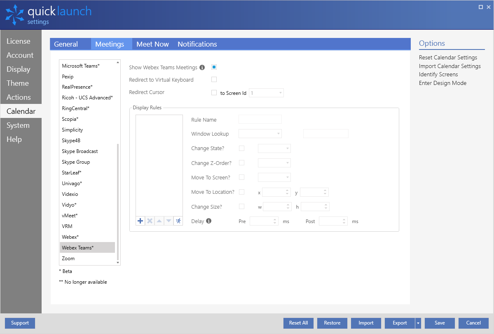The height and width of the screenshot is (334, 494).
Task: Select Zoom in the meeting provider list
Action: (x=87, y=258)
